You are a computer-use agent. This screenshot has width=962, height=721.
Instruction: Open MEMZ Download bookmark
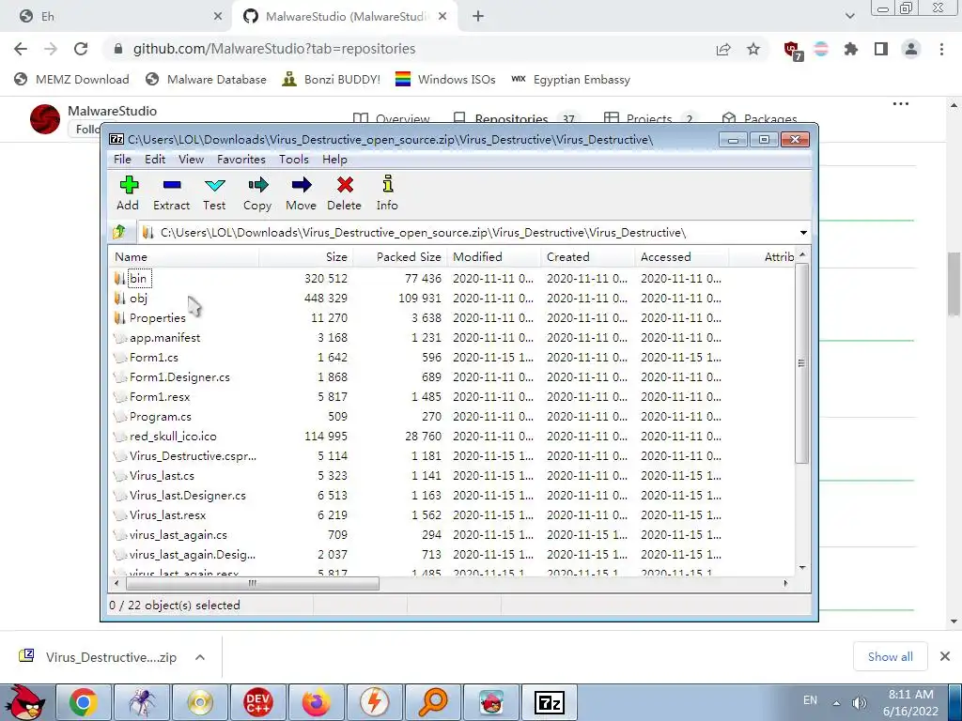point(71,80)
